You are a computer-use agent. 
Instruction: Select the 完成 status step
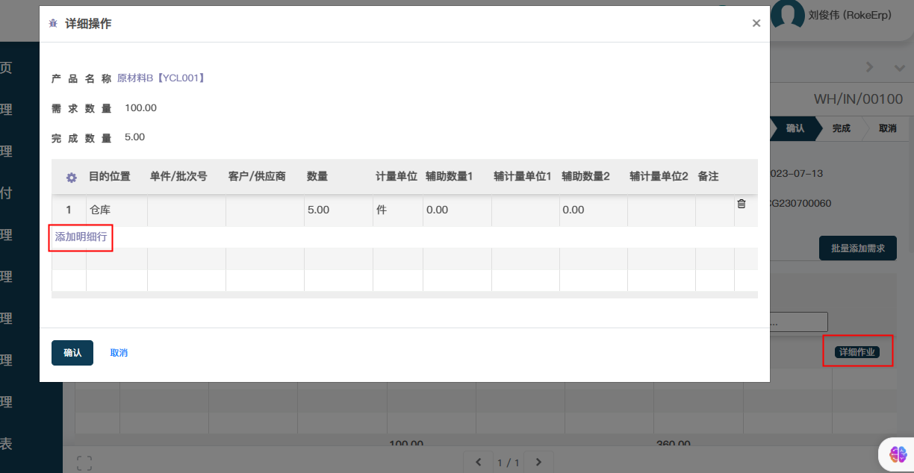(x=841, y=128)
